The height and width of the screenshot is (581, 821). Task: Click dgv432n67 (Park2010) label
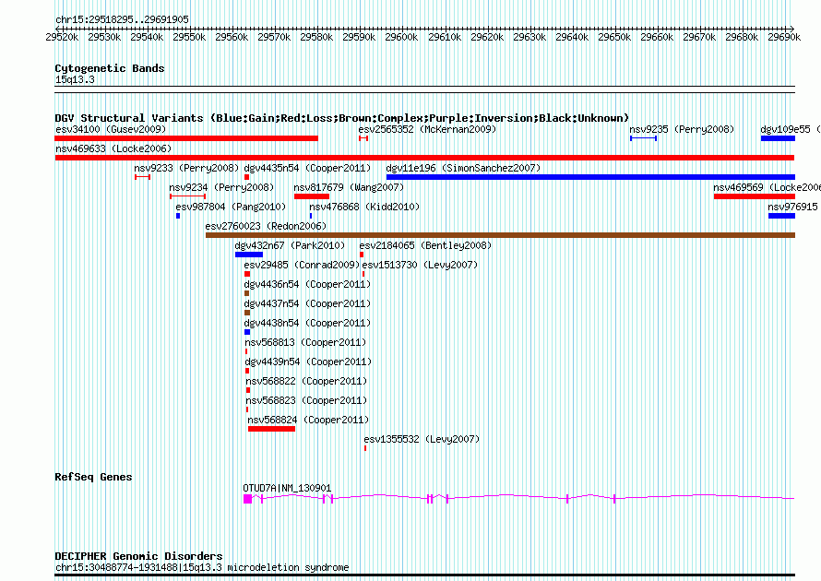[290, 245]
